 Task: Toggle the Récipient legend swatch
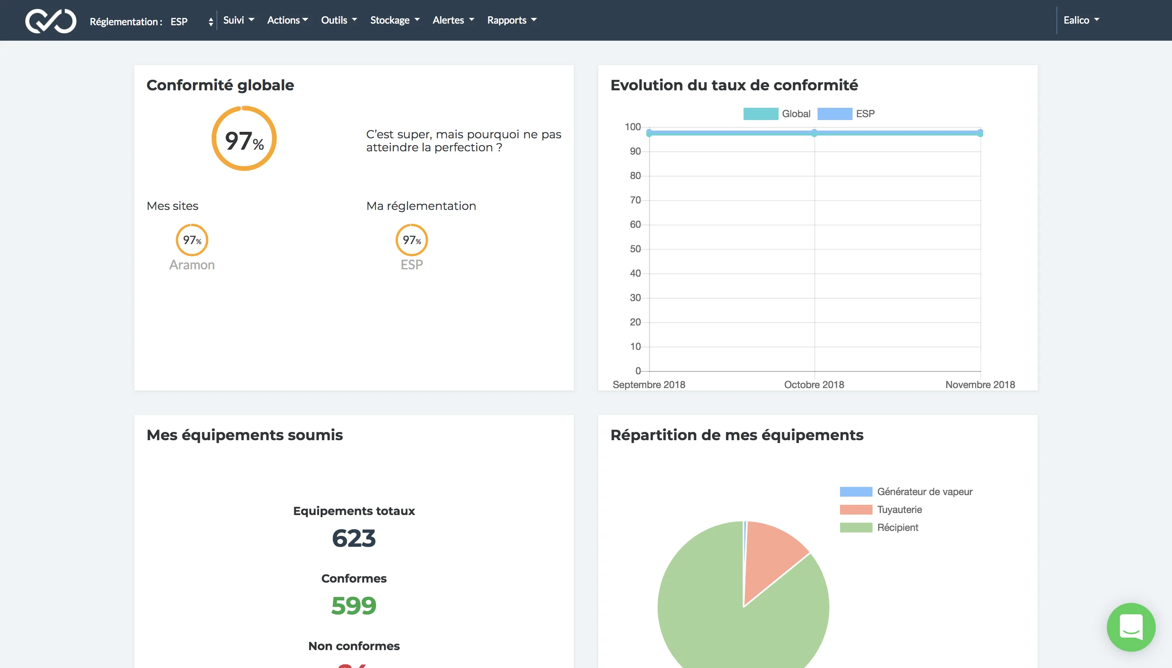[x=856, y=528]
